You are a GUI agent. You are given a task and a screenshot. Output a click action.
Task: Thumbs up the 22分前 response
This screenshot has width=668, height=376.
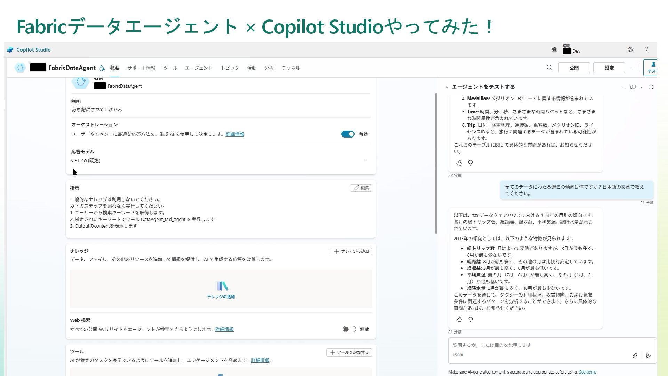459,163
